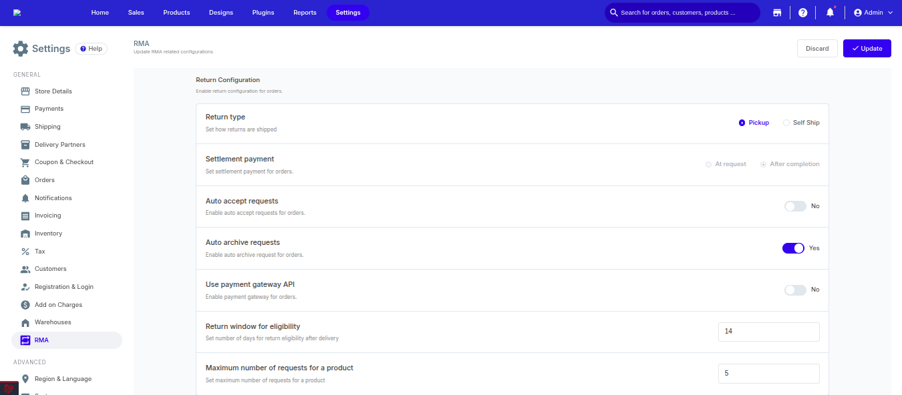The image size is (902, 395).
Task: Turn on Use payment gateway API
Action: point(795,290)
